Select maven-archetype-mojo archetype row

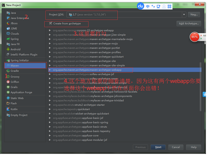[125, 43]
